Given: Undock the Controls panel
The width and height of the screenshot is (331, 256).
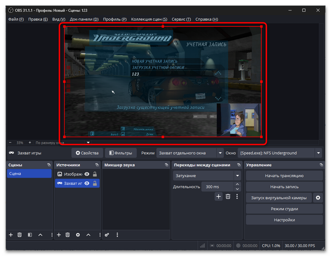Looking at the screenshot, I should [321, 165].
